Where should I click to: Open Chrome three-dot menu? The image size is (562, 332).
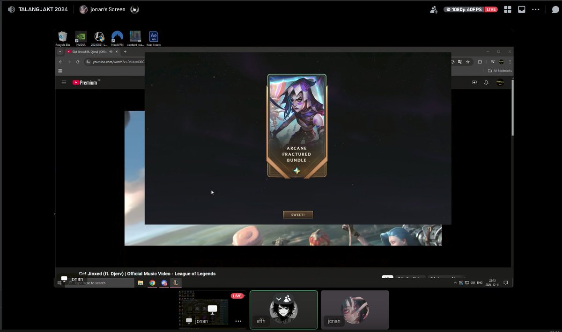pos(510,62)
